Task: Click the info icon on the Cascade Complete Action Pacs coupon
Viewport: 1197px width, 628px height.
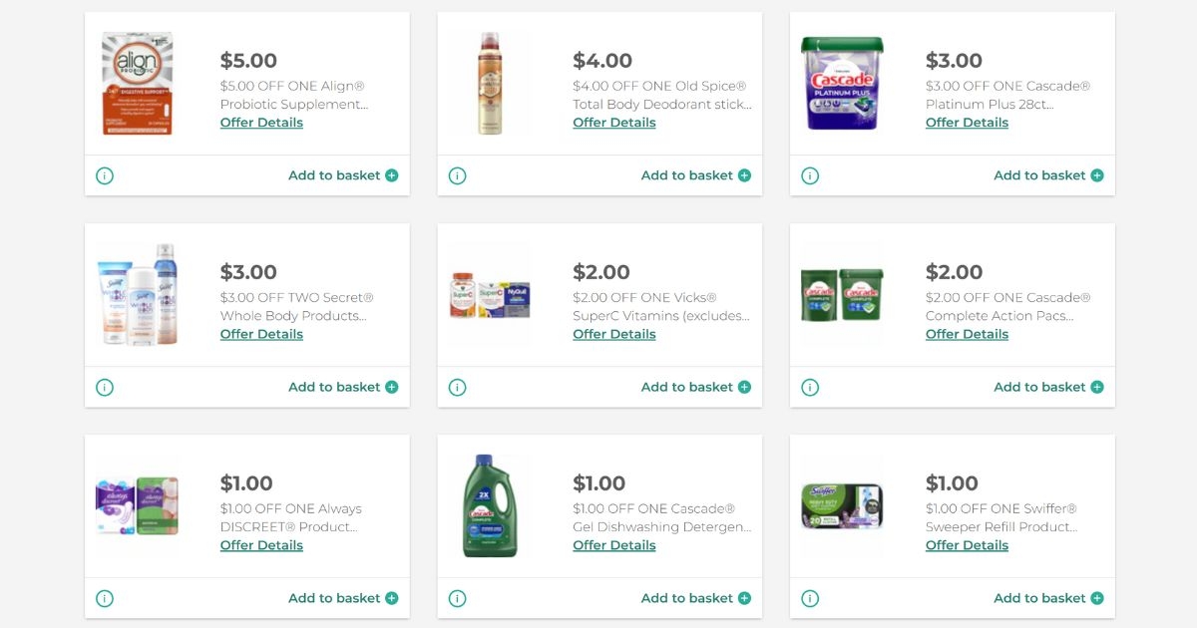Action: click(810, 387)
